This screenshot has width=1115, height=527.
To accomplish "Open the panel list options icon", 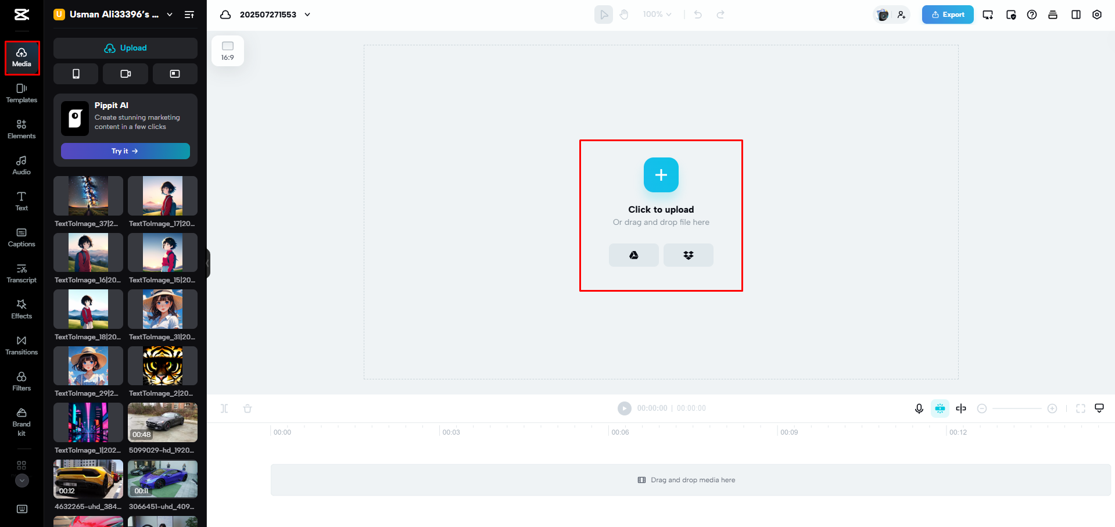I will 189,15.
